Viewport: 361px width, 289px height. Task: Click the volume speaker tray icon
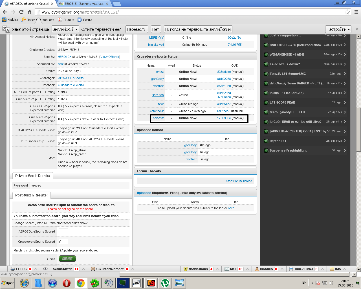(x=331, y=283)
